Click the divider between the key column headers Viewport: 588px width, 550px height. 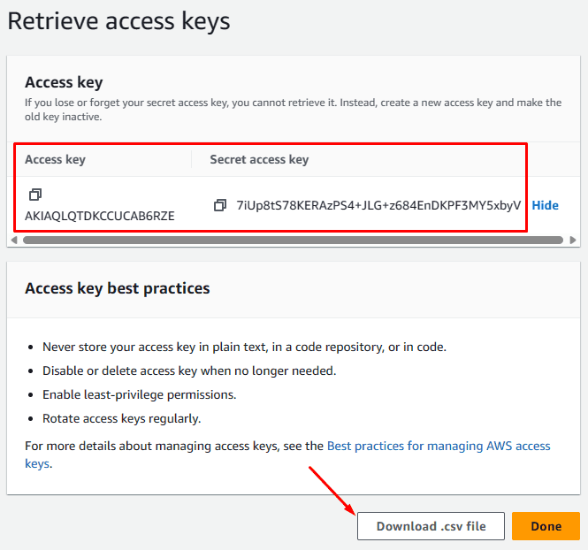pos(192,159)
